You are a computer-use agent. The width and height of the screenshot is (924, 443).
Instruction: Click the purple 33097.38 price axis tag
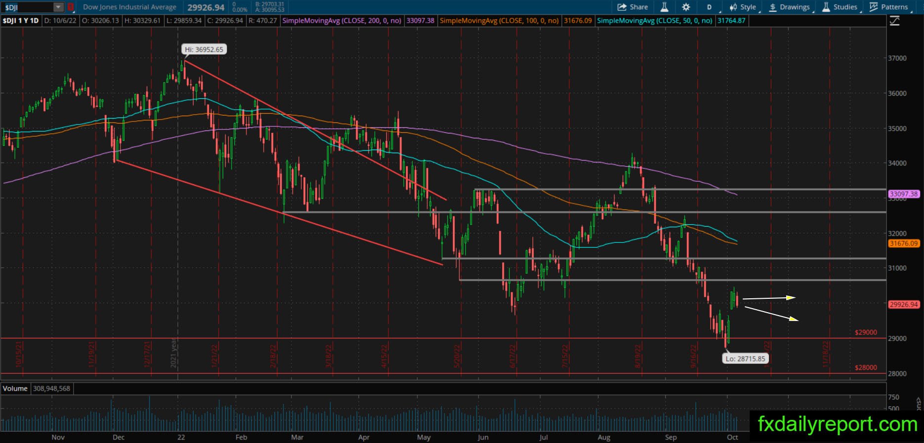click(x=904, y=194)
